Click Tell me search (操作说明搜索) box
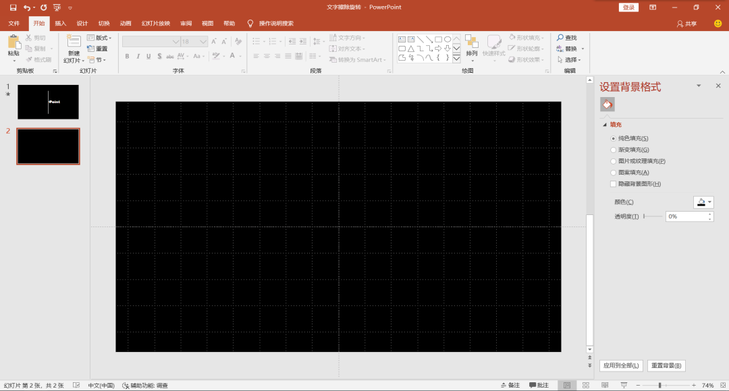The image size is (729, 391). (276, 24)
